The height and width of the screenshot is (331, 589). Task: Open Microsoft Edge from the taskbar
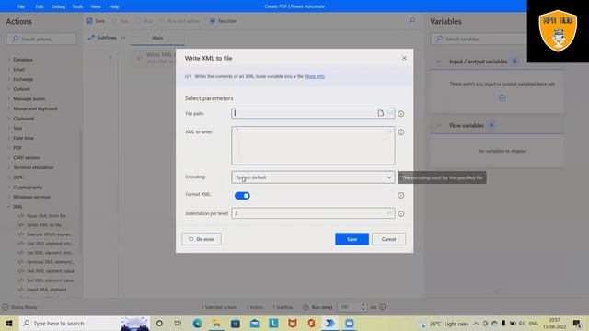click(197, 323)
